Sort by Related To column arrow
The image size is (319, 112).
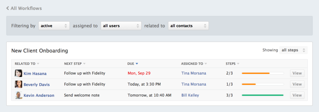click(38, 64)
